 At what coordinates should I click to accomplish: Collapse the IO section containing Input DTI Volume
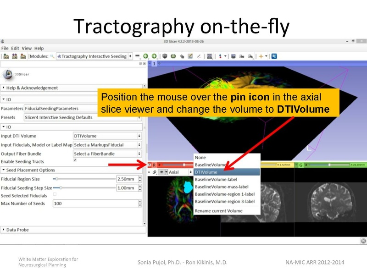[x=72, y=127]
